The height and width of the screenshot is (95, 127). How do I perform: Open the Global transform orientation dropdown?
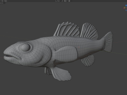[x=58, y=1]
